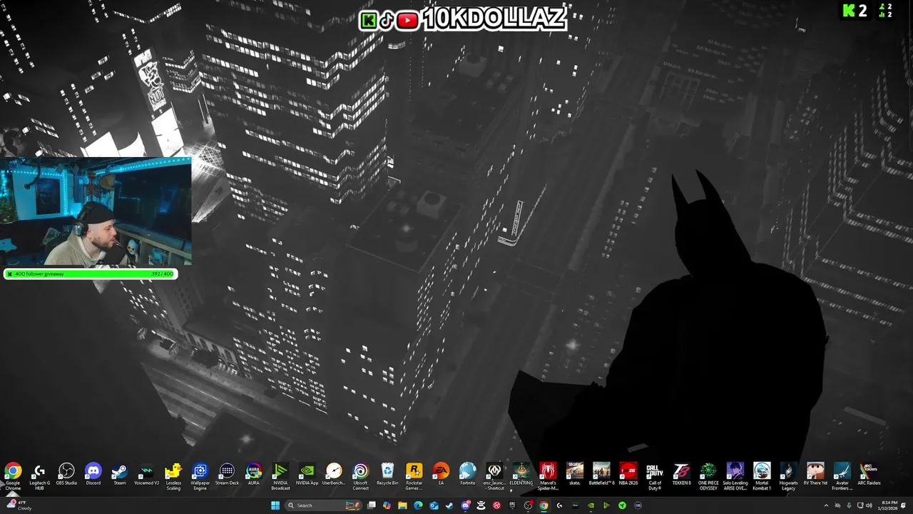The height and width of the screenshot is (514, 913).
Task: Click the webcam overlay thumbnail
Action: (x=96, y=212)
